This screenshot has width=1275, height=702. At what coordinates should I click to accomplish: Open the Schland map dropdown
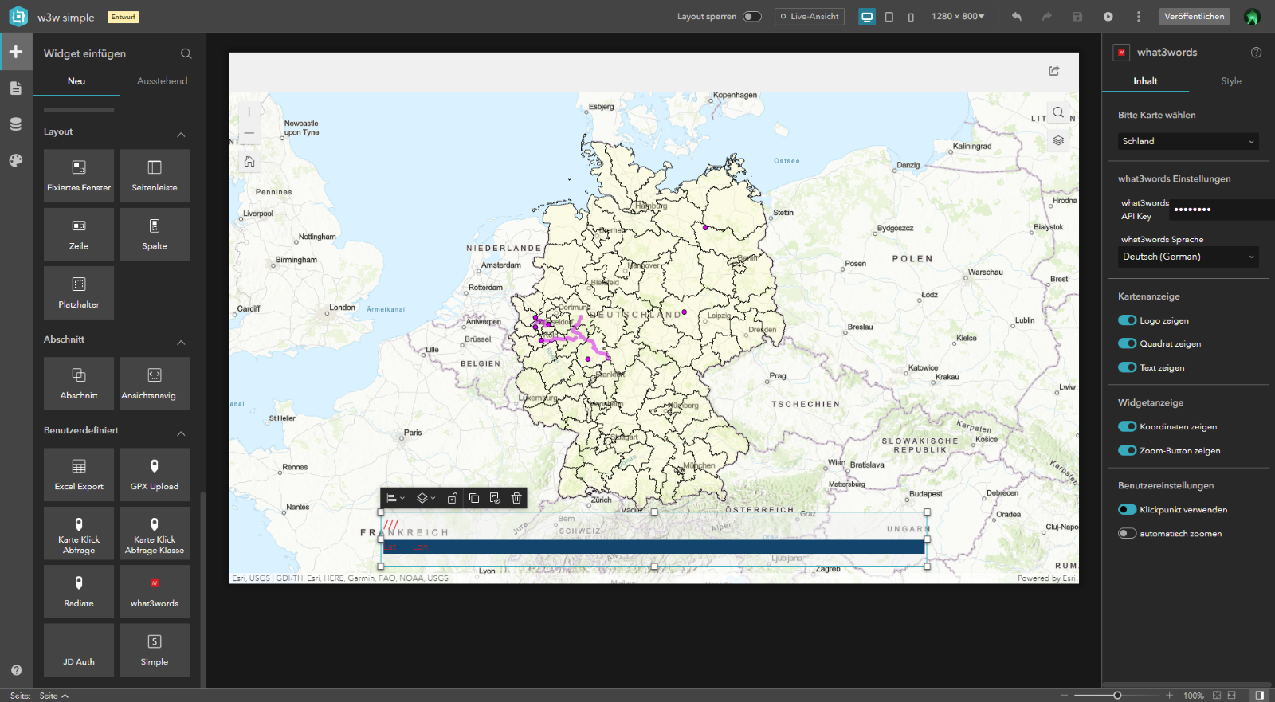tap(1188, 141)
